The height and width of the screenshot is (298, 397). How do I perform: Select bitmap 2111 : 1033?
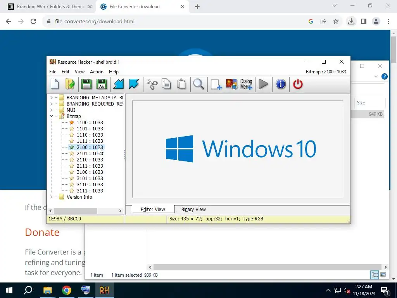pos(90,166)
